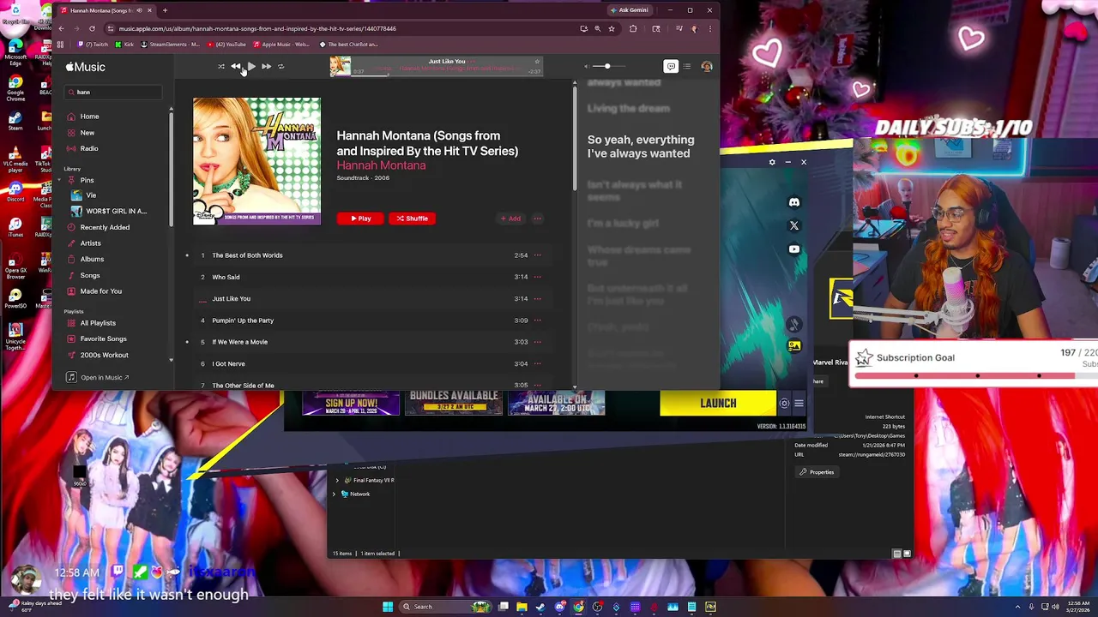
Task: Open the playing next queue list icon
Action: tap(687, 66)
